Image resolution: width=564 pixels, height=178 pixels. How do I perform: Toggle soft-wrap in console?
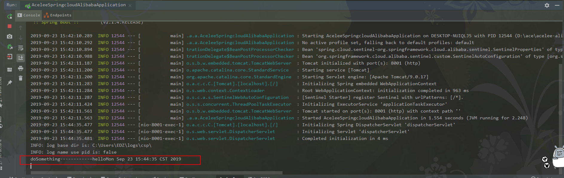pos(21,48)
